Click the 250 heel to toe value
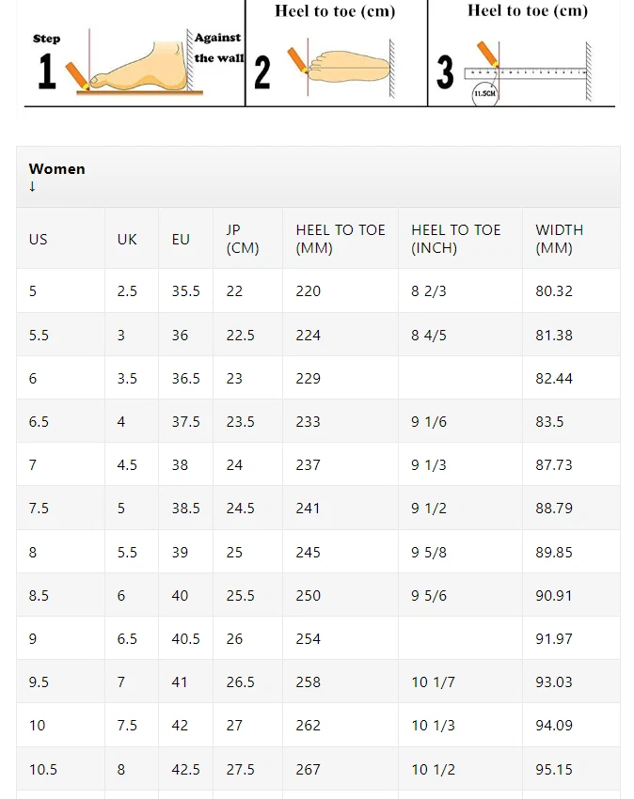The width and height of the screenshot is (634, 799). (309, 595)
